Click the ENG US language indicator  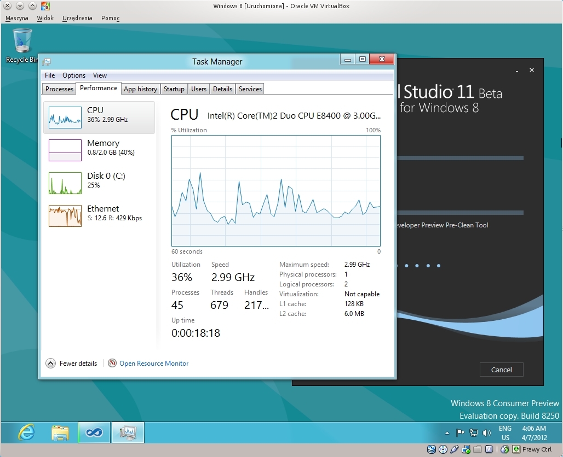[505, 433]
